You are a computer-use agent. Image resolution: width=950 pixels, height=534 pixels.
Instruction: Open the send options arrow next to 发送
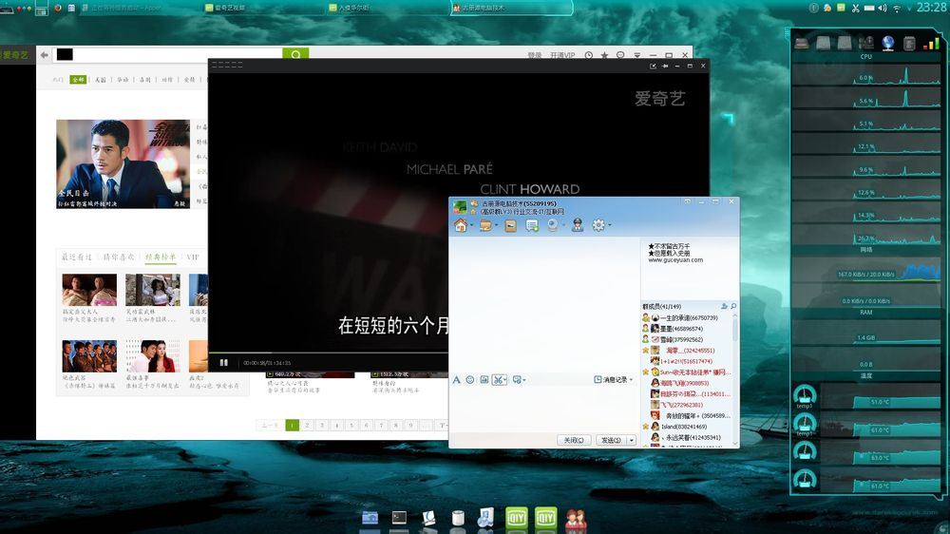(632, 440)
